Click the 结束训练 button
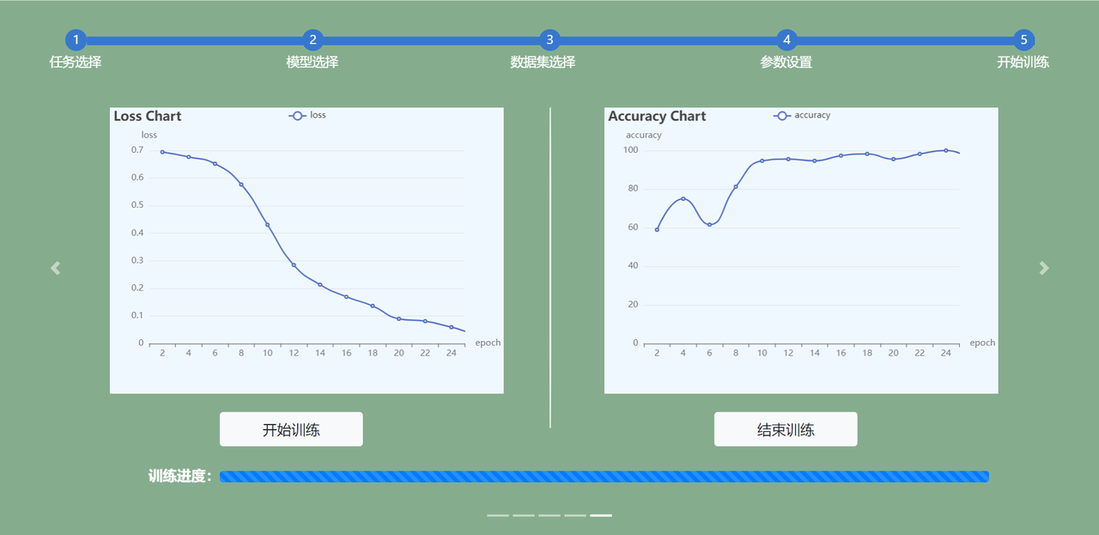Viewport: 1099px width, 535px height. [x=786, y=429]
